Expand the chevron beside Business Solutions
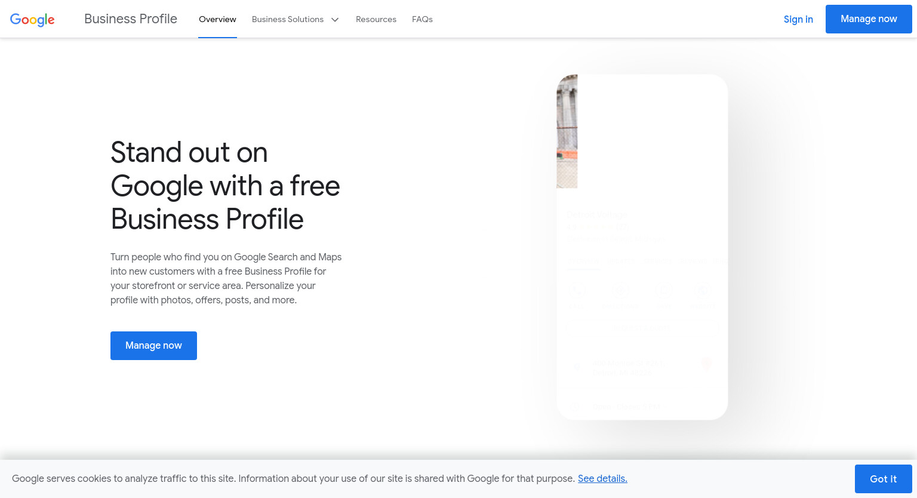The image size is (917, 498). click(x=335, y=20)
